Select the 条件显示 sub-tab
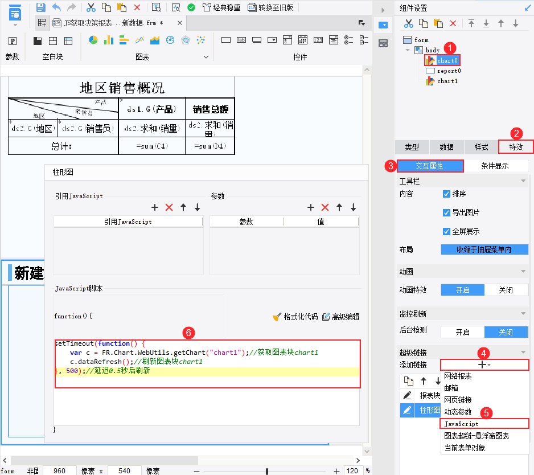 495,166
